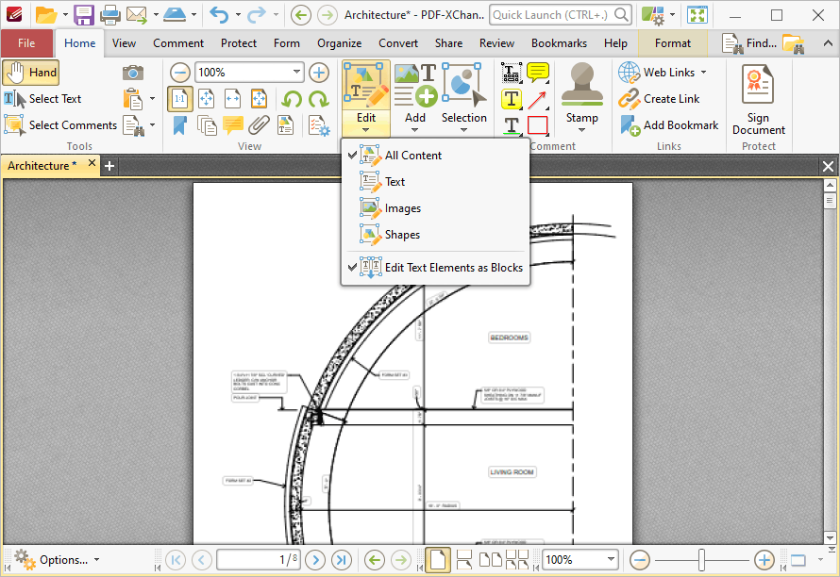This screenshot has width=840, height=577.
Task: Click the yellow Sticky Note comment icon
Action: tap(537, 73)
